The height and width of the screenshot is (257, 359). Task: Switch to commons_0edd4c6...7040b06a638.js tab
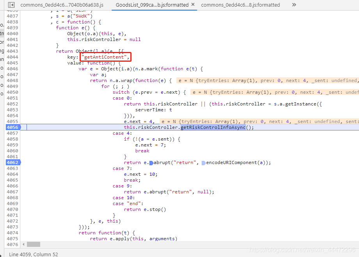[x=62, y=5]
